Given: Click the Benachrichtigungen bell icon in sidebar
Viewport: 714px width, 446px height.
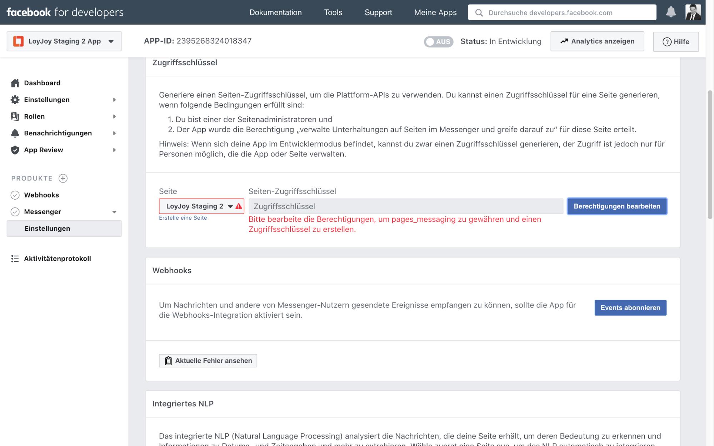Looking at the screenshot, I should click(15, 133).
